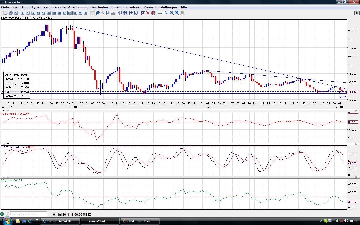
Task: Open the Währungen menu
Action: point(10,7)
